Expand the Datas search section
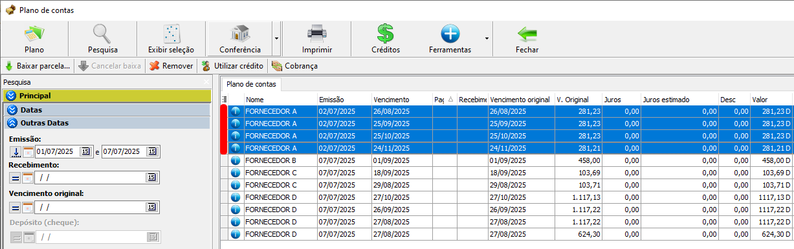Image resolution: width=794 pixels, height=249 pixels. (107, 110)
